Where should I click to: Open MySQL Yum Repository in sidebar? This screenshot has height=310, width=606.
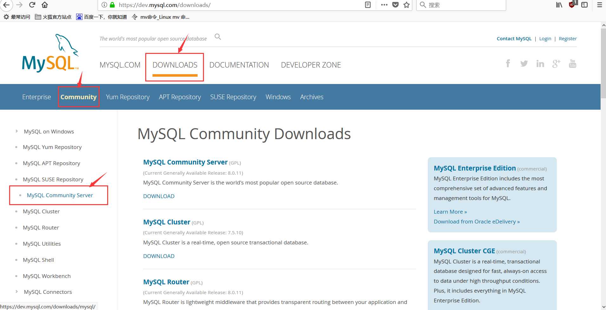[x=52, y=147]
